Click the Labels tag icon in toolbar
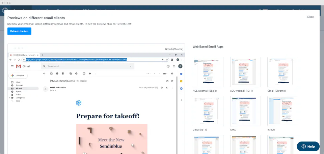Viewport: 324px width, 154px height. click(90, 73)
